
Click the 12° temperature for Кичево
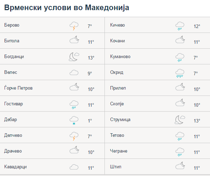pos(197,26)
